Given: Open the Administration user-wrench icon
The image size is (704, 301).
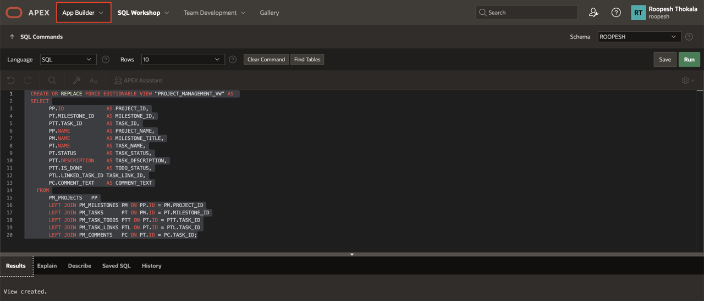Looking at the screenshot, I should pyautogui.click(x=593, y=13).
